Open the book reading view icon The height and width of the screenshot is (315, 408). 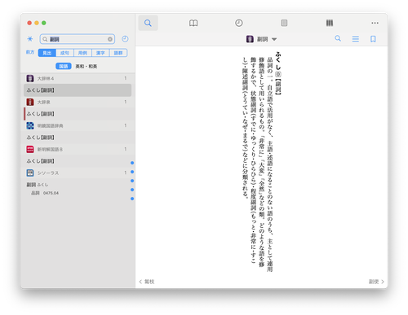193,23
